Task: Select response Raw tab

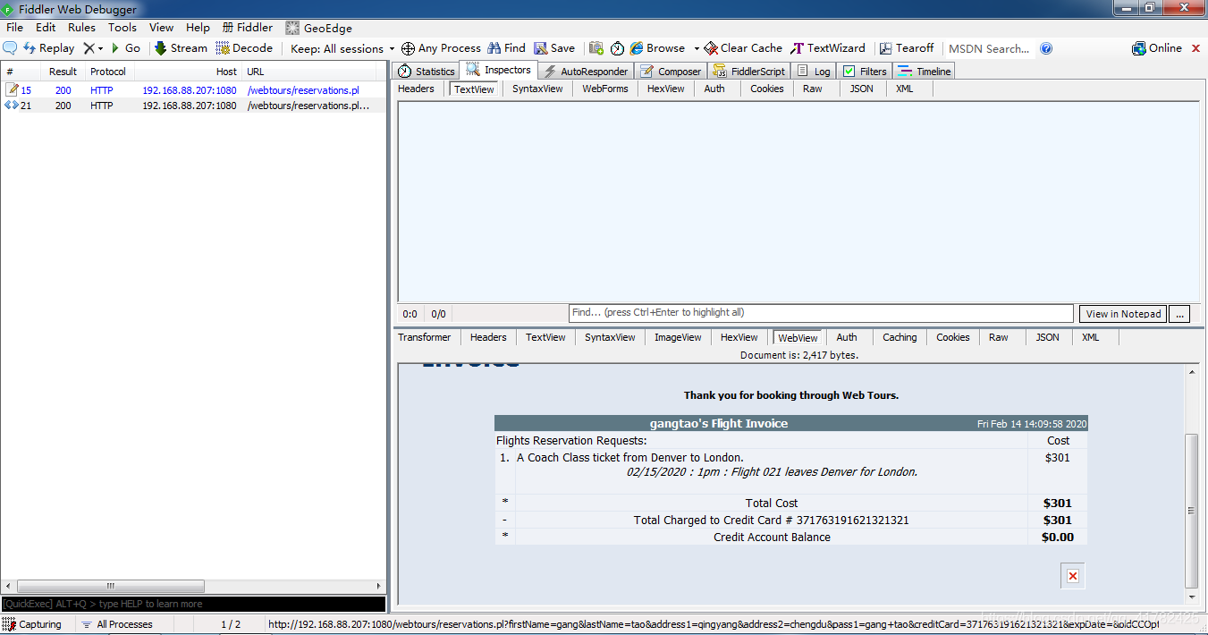Action: (x=999, y=337)
